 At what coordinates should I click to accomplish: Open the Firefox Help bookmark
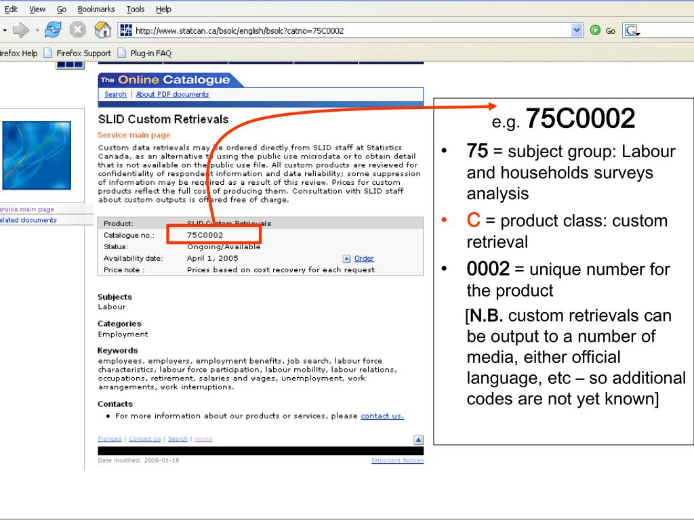pos(18,53)
